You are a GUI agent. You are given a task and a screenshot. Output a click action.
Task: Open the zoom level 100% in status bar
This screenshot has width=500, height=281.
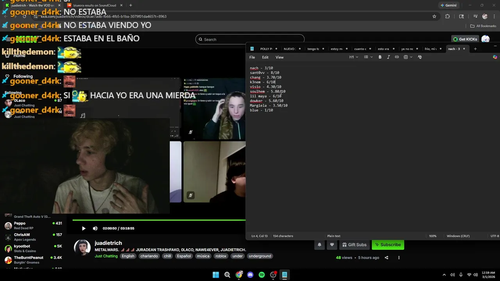coord(433,236)
